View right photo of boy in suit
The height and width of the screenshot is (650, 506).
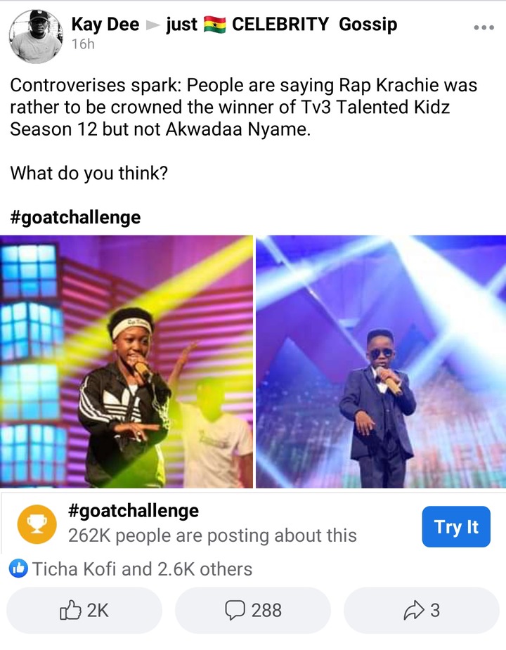(381, 361)
